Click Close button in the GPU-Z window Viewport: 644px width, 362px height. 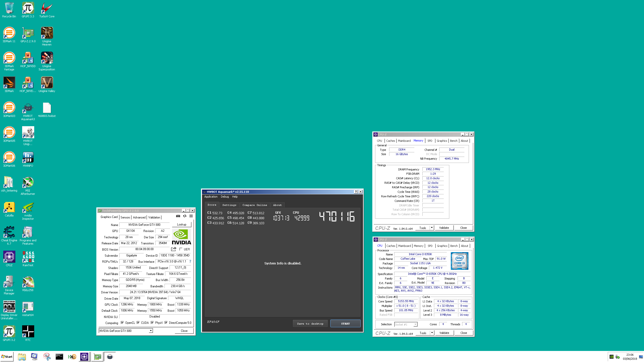[x=184, y=331]
